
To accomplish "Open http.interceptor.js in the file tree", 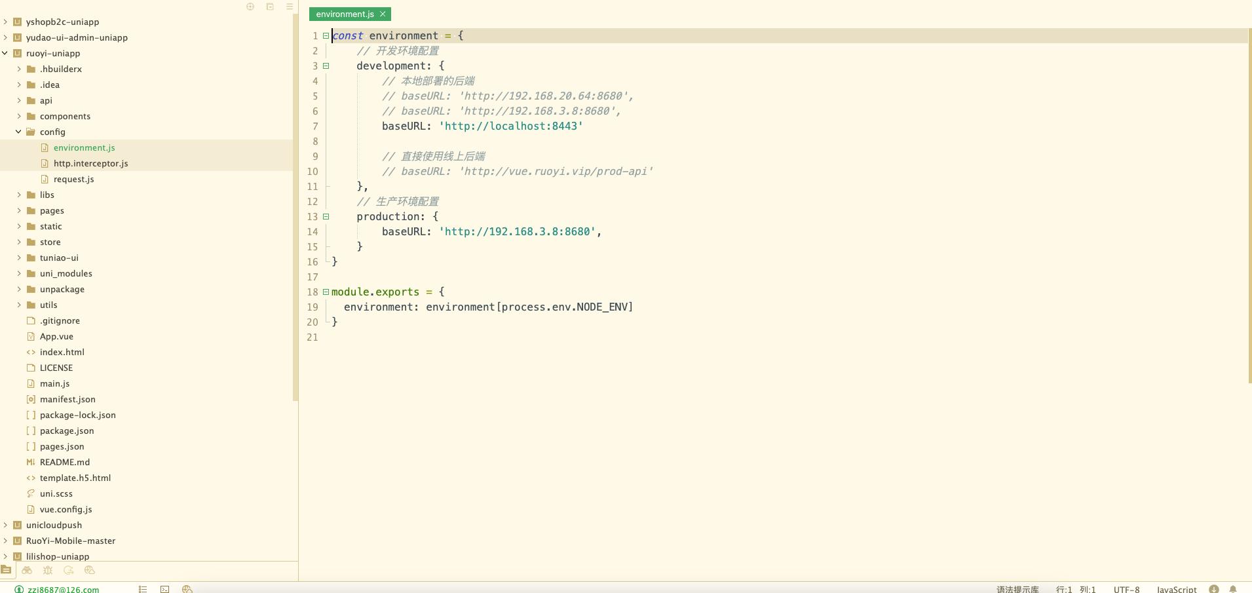I will (90, 163).
